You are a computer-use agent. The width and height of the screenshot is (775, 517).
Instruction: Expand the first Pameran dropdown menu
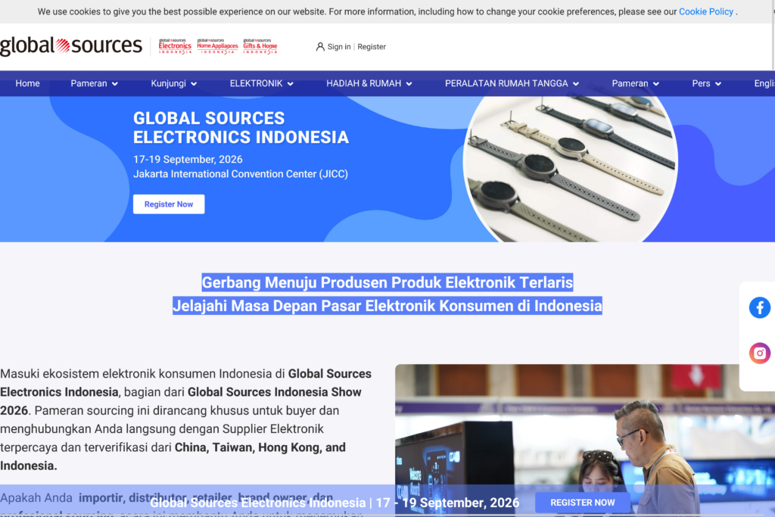click(x=94, y=83)
